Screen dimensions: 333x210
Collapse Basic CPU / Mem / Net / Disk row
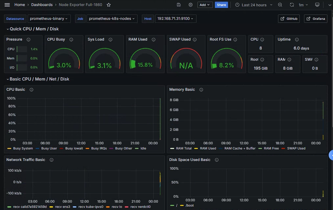[38, 79]
